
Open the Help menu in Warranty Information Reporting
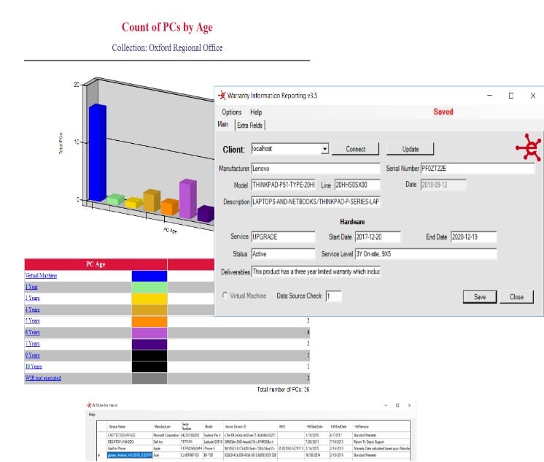(x=256, y=112)
